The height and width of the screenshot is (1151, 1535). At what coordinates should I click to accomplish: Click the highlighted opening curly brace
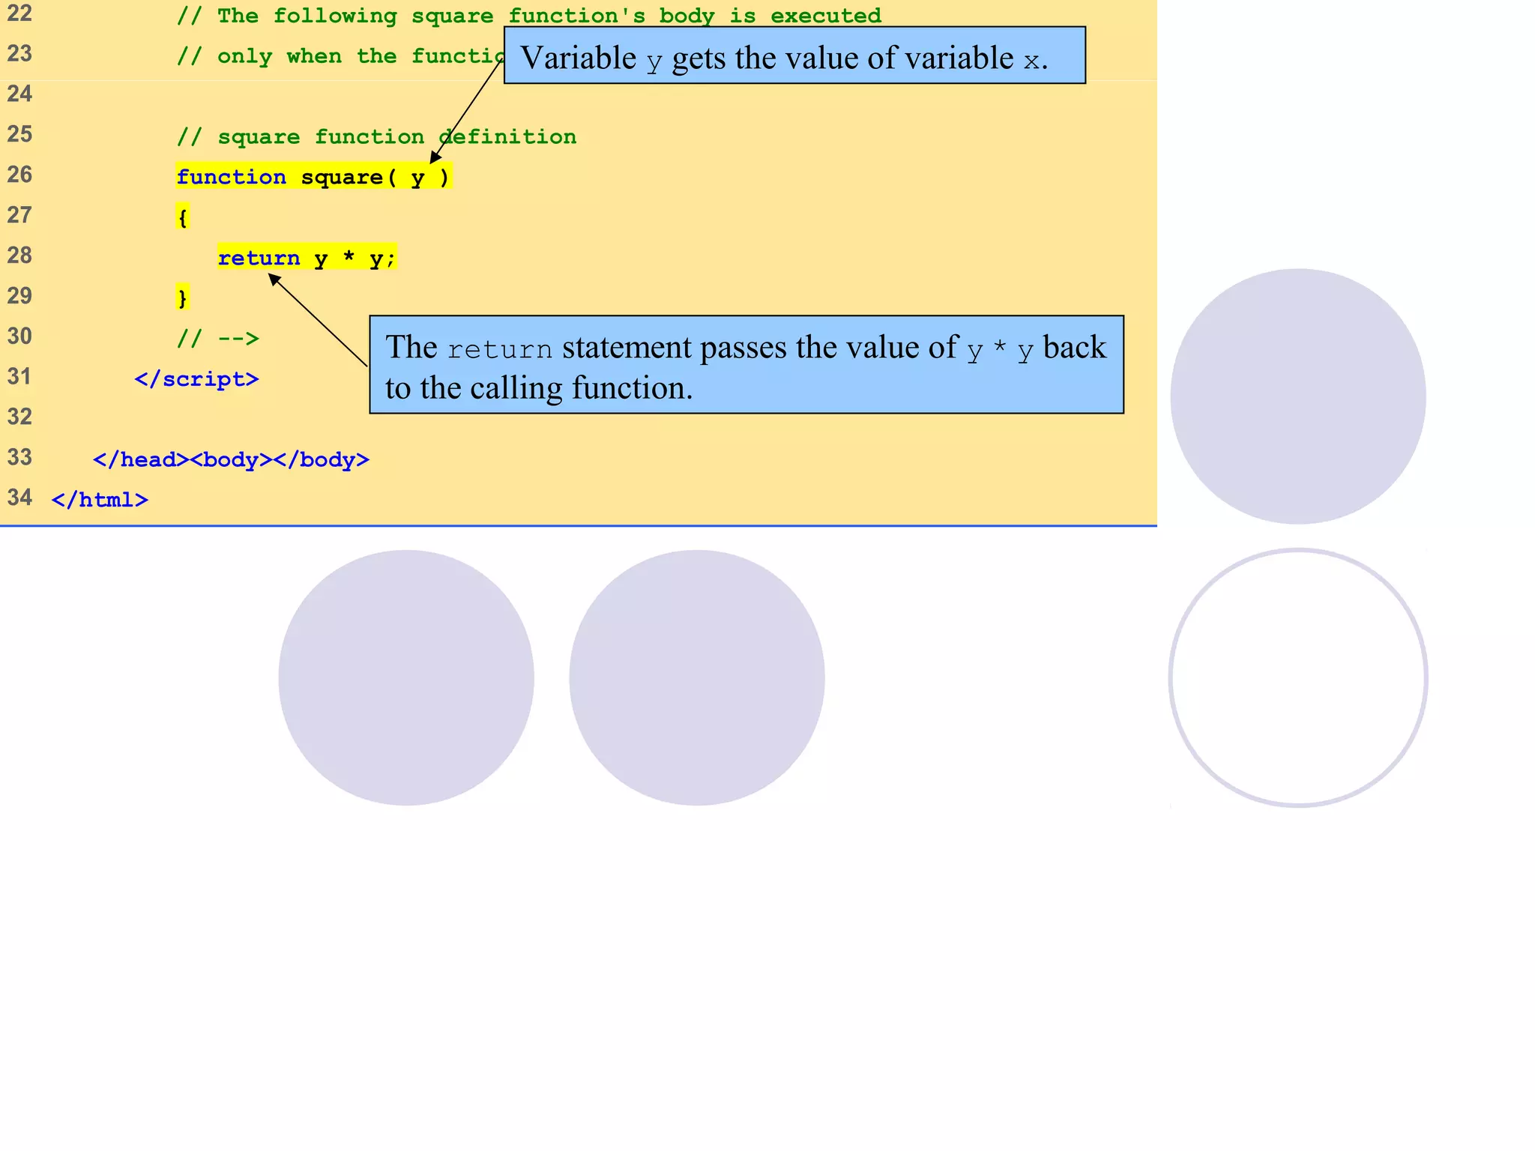(182, 217)
